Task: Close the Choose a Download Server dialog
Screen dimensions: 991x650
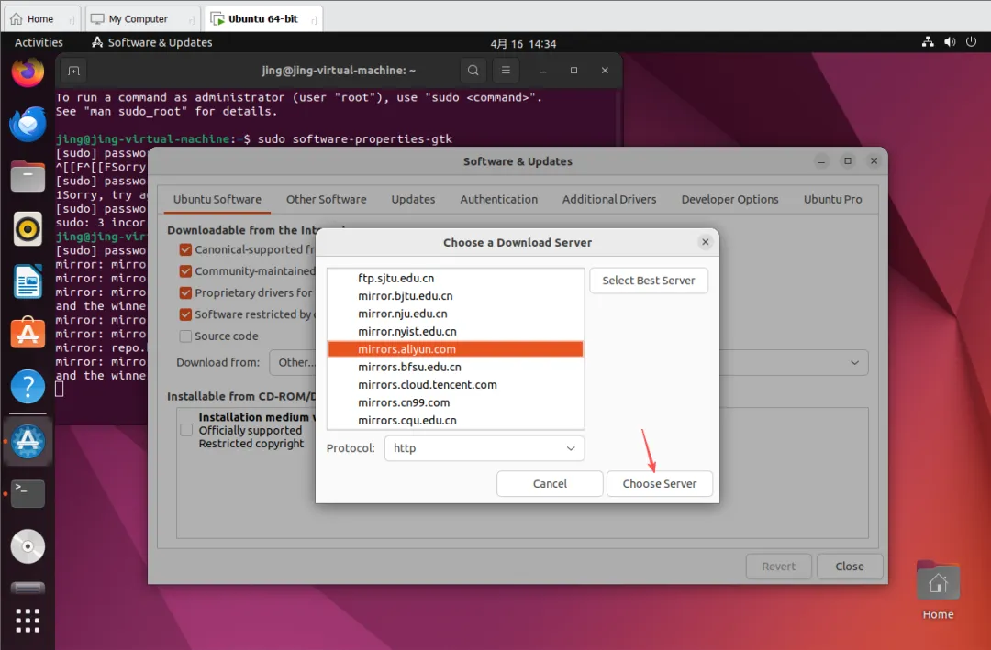Action: [x=706, y=242]
